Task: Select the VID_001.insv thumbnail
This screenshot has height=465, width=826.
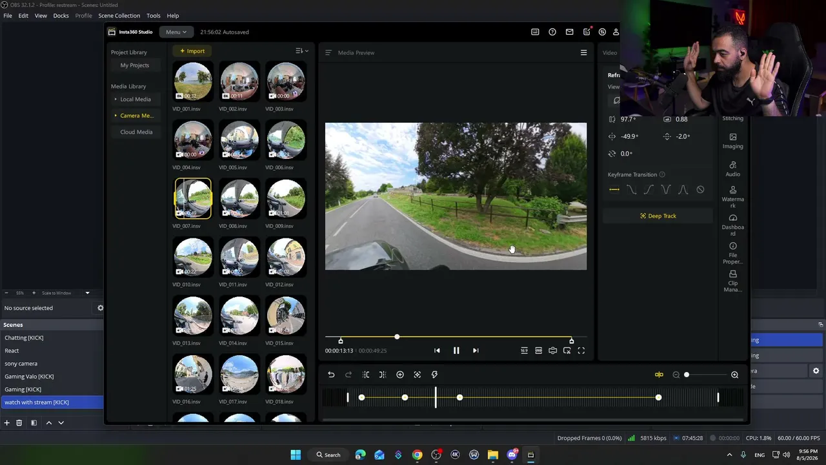Action: pos(193,81)
